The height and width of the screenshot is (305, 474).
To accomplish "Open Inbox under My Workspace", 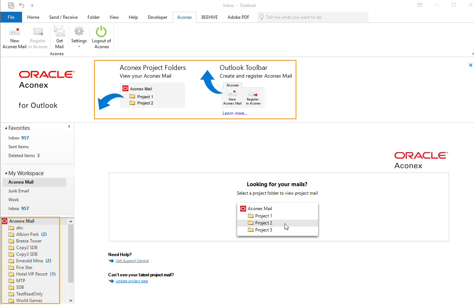I will click(x=19, y=209).
